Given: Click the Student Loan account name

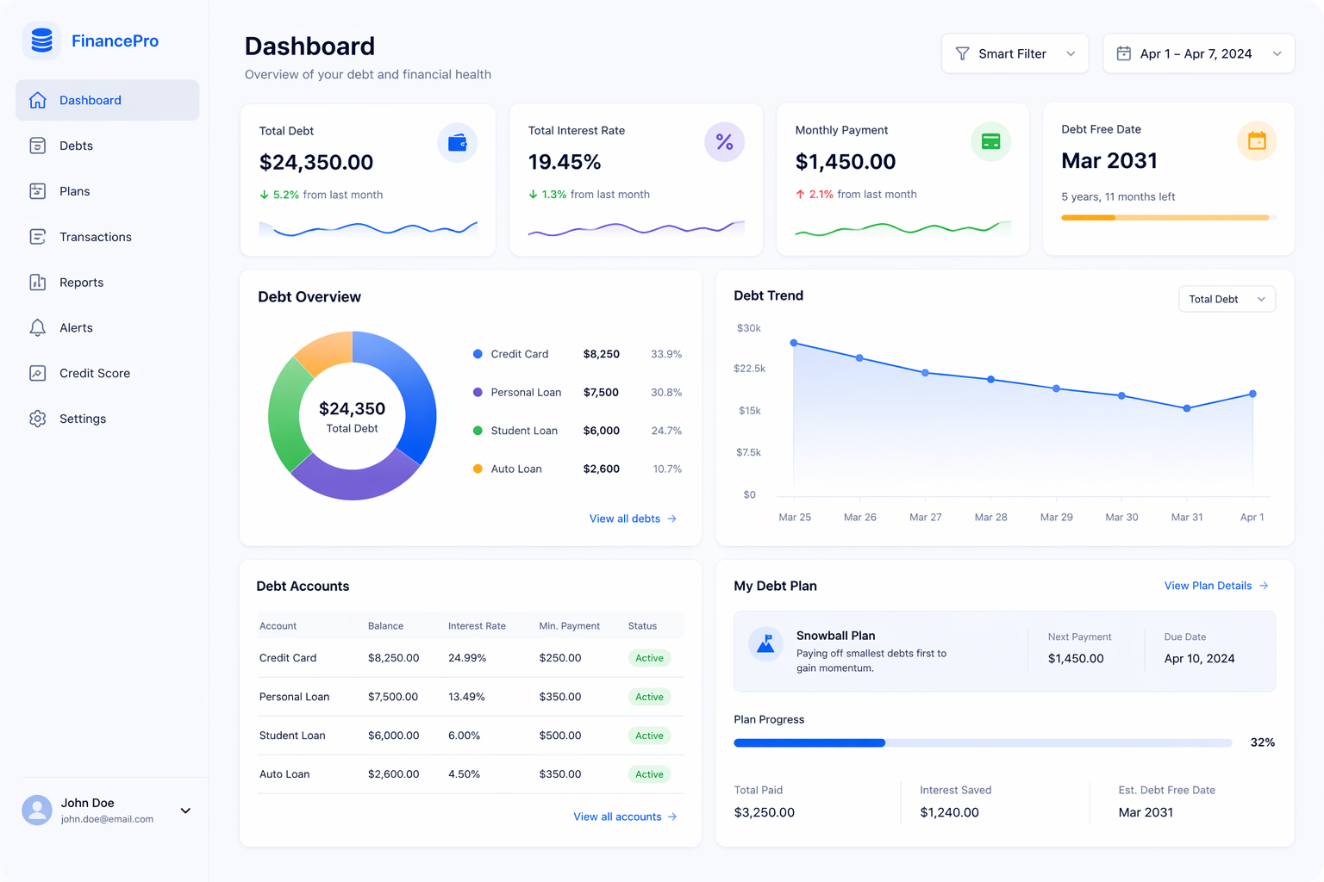Looking at the screenshot, I should [x=292, y=736].
